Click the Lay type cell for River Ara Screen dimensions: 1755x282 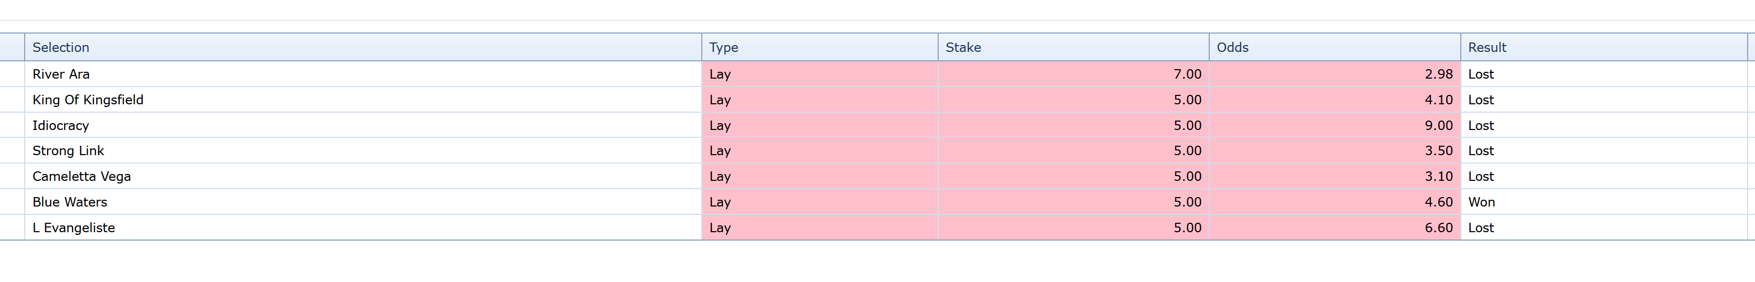(x=720, y=74)
